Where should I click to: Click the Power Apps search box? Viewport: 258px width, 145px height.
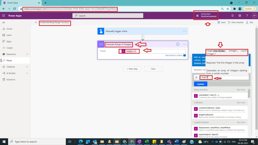tap(108, 16)
